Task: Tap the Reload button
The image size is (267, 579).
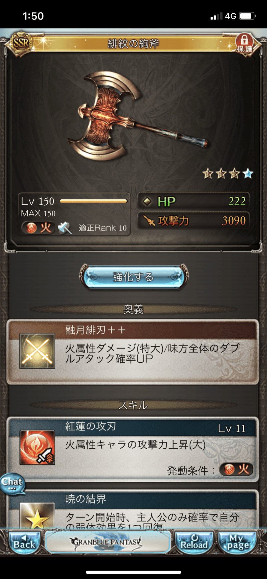Action: pyautogui.click(x=194, y=541)
